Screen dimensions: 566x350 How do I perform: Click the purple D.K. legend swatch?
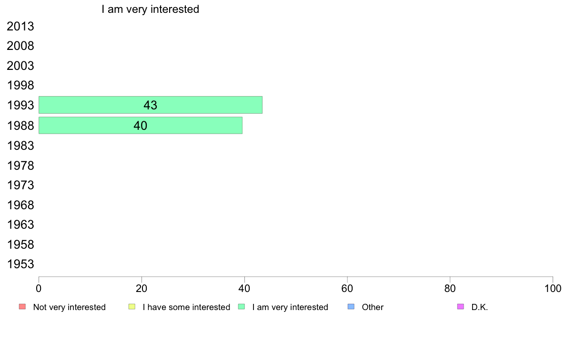tap(461, 307)
